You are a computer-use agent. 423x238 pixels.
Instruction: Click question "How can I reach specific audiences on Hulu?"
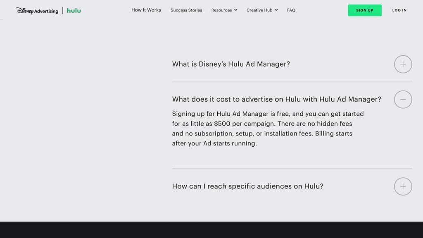[x=248, y=186]
